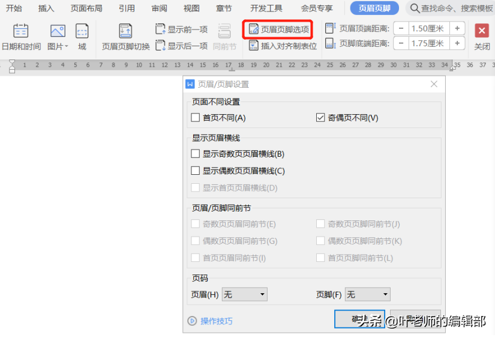The width and height of the screenshot is (495, 337).
Task: Click the 域 (Field) icon
Action: click(82, 31)
